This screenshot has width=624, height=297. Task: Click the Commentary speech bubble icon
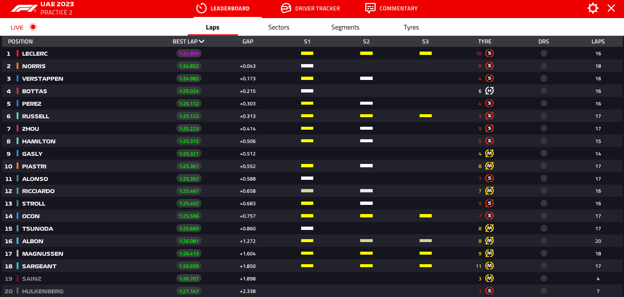[x=370, y=8]
